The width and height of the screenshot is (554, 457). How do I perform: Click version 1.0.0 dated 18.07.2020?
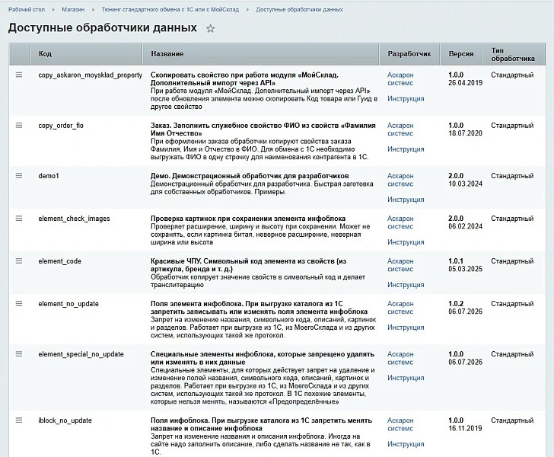click(x=465, y=129)
